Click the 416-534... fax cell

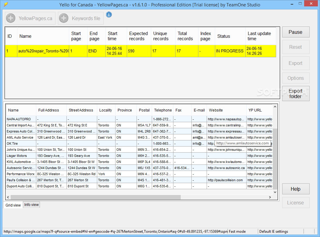coord(182,168)
